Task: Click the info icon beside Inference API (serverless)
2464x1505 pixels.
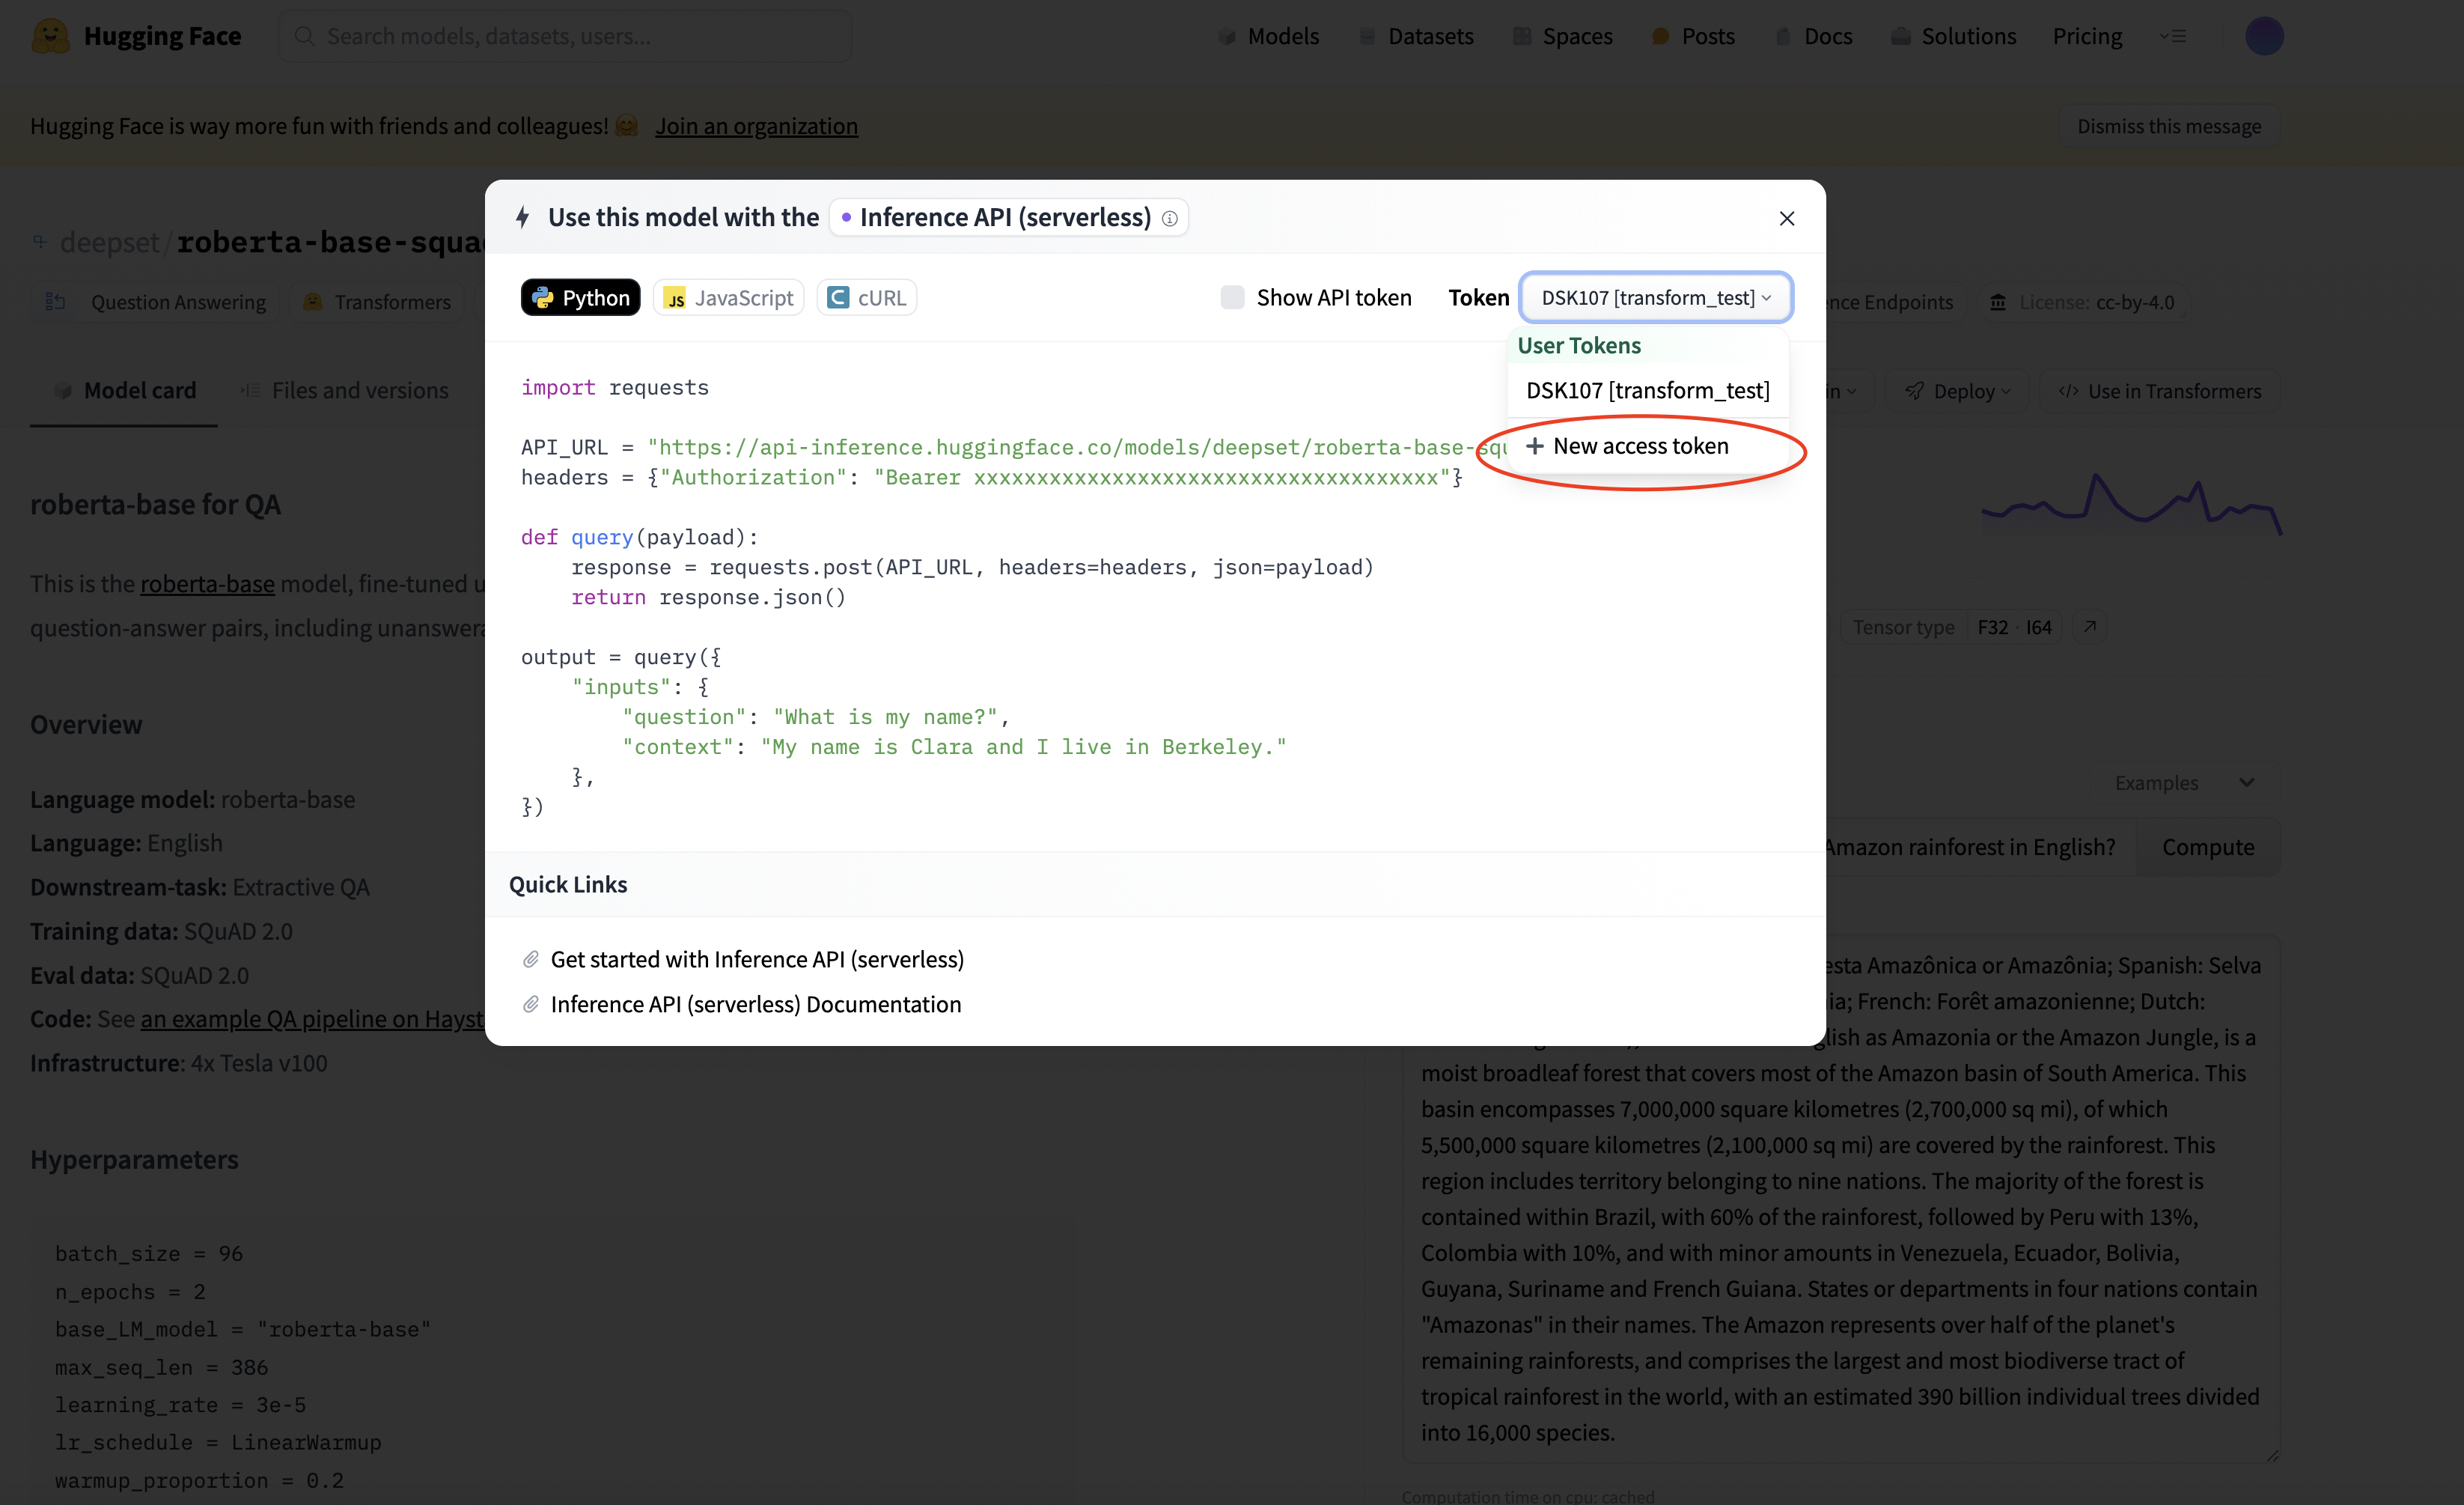Action: pos(1169,218)
